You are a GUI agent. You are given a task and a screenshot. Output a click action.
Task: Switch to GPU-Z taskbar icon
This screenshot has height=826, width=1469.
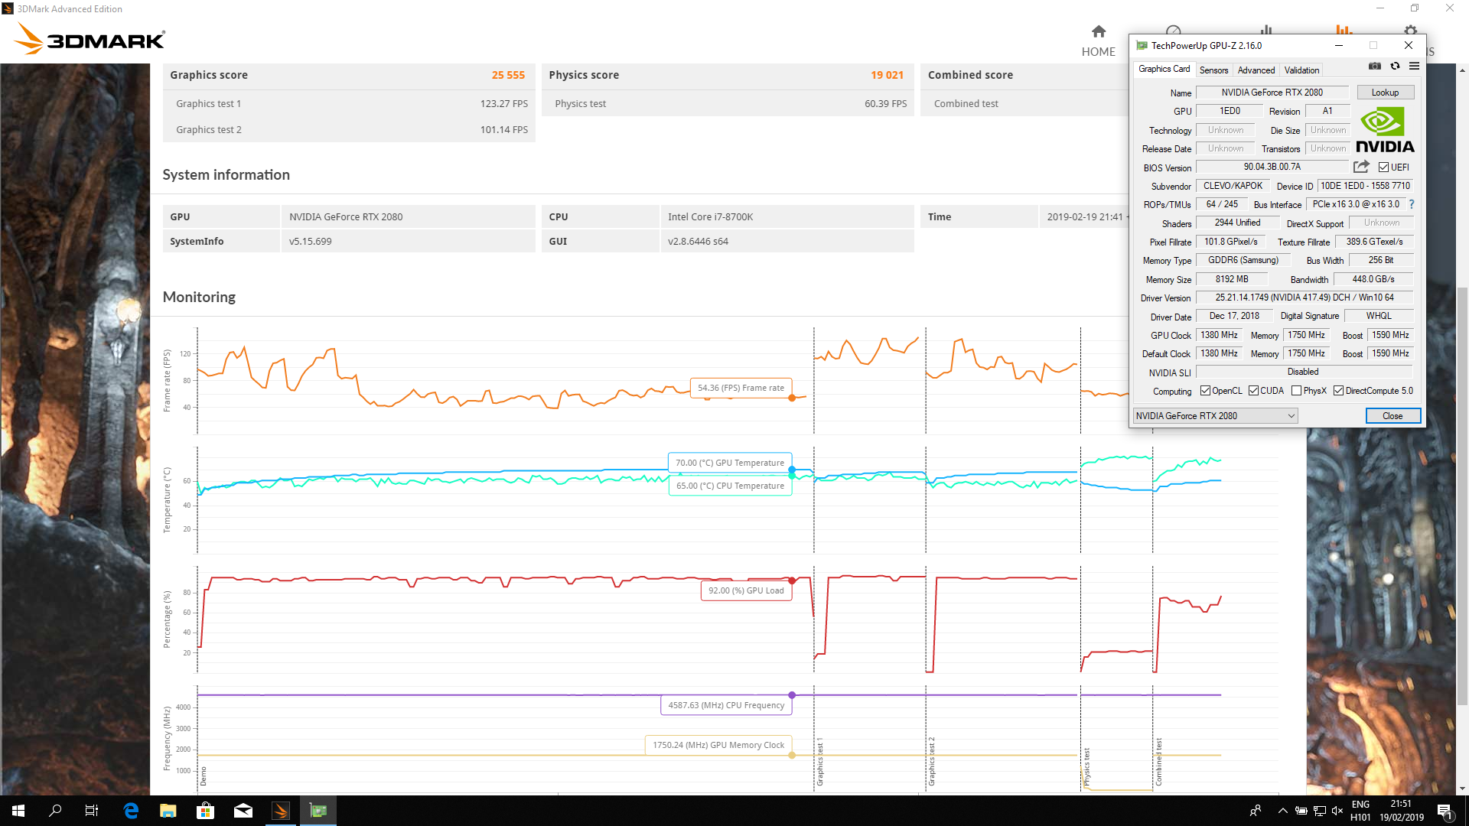click(318, 811)
